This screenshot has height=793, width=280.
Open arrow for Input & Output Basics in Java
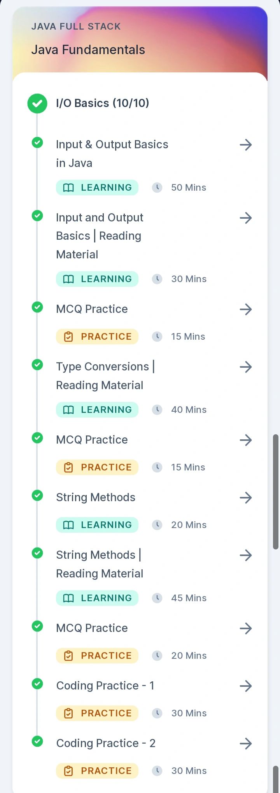[x=246, y=145]
